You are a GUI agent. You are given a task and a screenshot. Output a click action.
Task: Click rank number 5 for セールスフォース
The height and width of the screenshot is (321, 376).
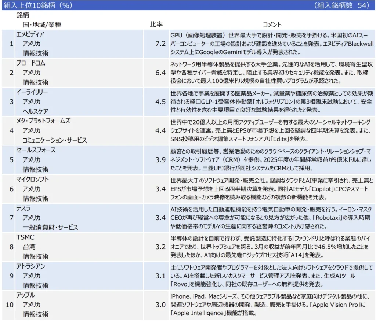[11, 160]
